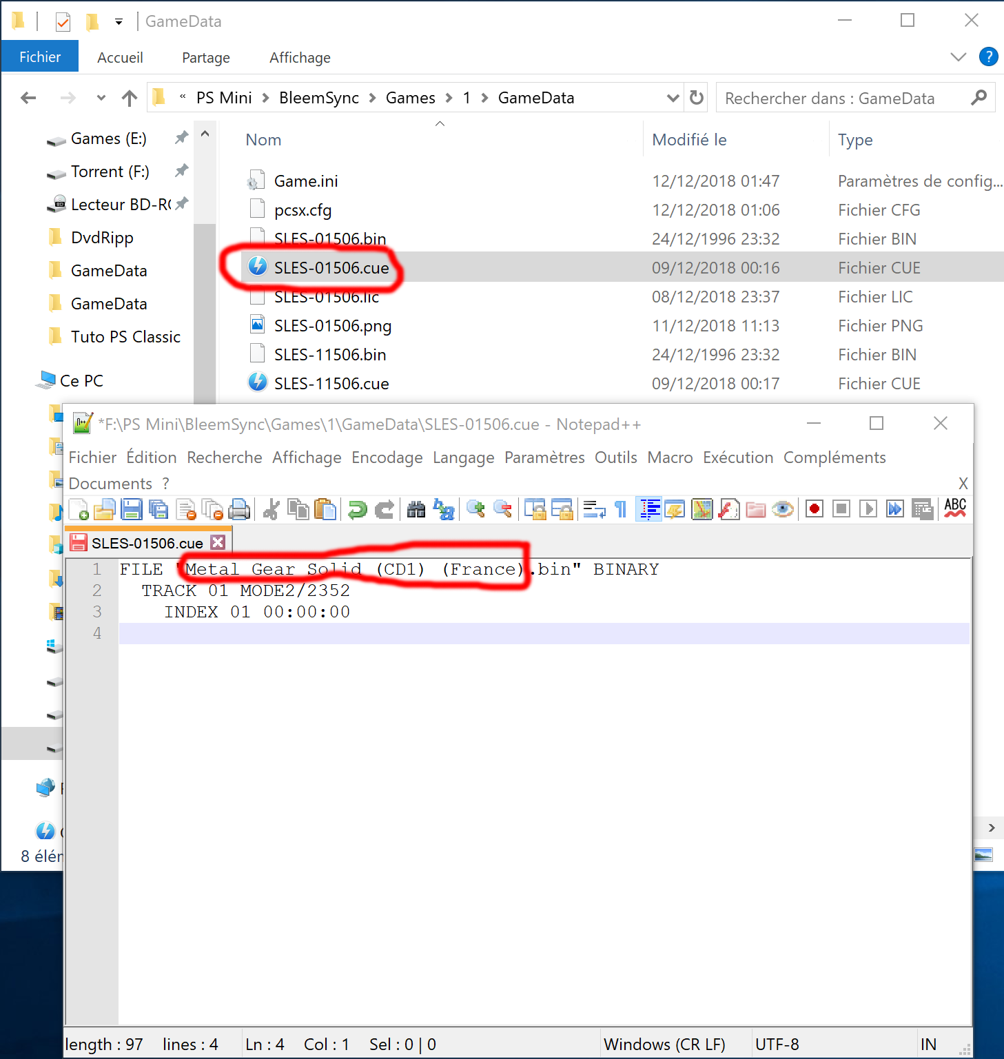Image resolution: width=1004 pixels, height=1059 pixels.
Task: Open the Accueil ribbon tab
Action: point(120,58)
